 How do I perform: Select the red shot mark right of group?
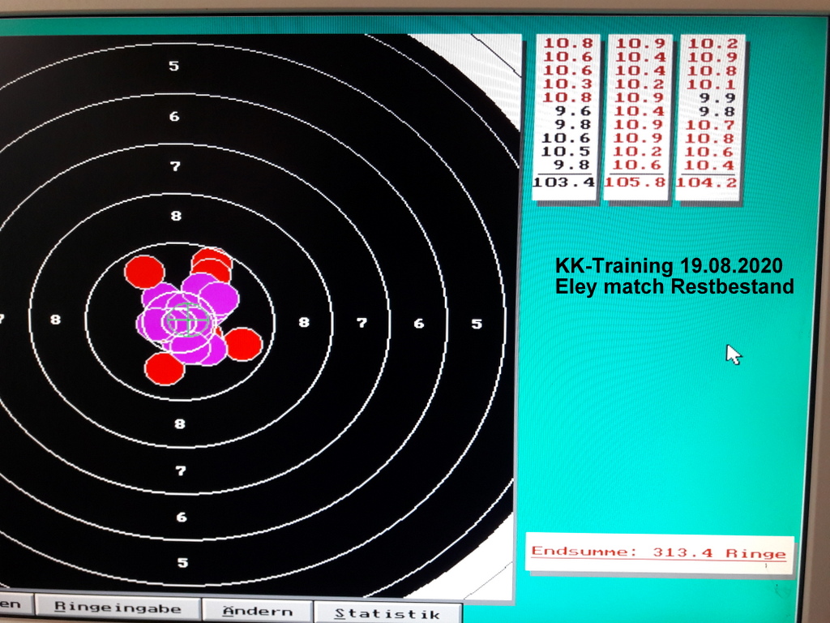[242, 344]
